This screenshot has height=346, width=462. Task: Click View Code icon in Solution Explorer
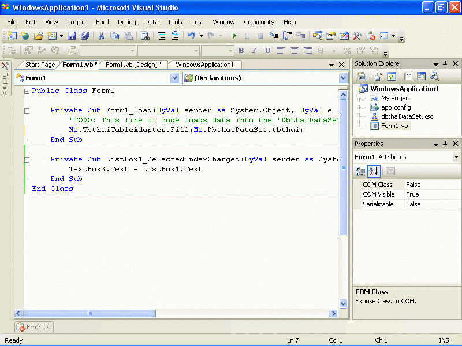[408, 77]
